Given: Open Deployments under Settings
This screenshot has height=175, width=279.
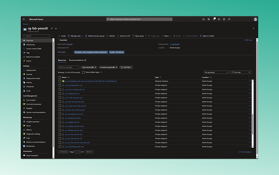Looking at the screenshot, I should (x=31, y=70).
